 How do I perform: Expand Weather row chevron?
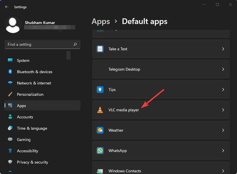(x=223, y=130)
